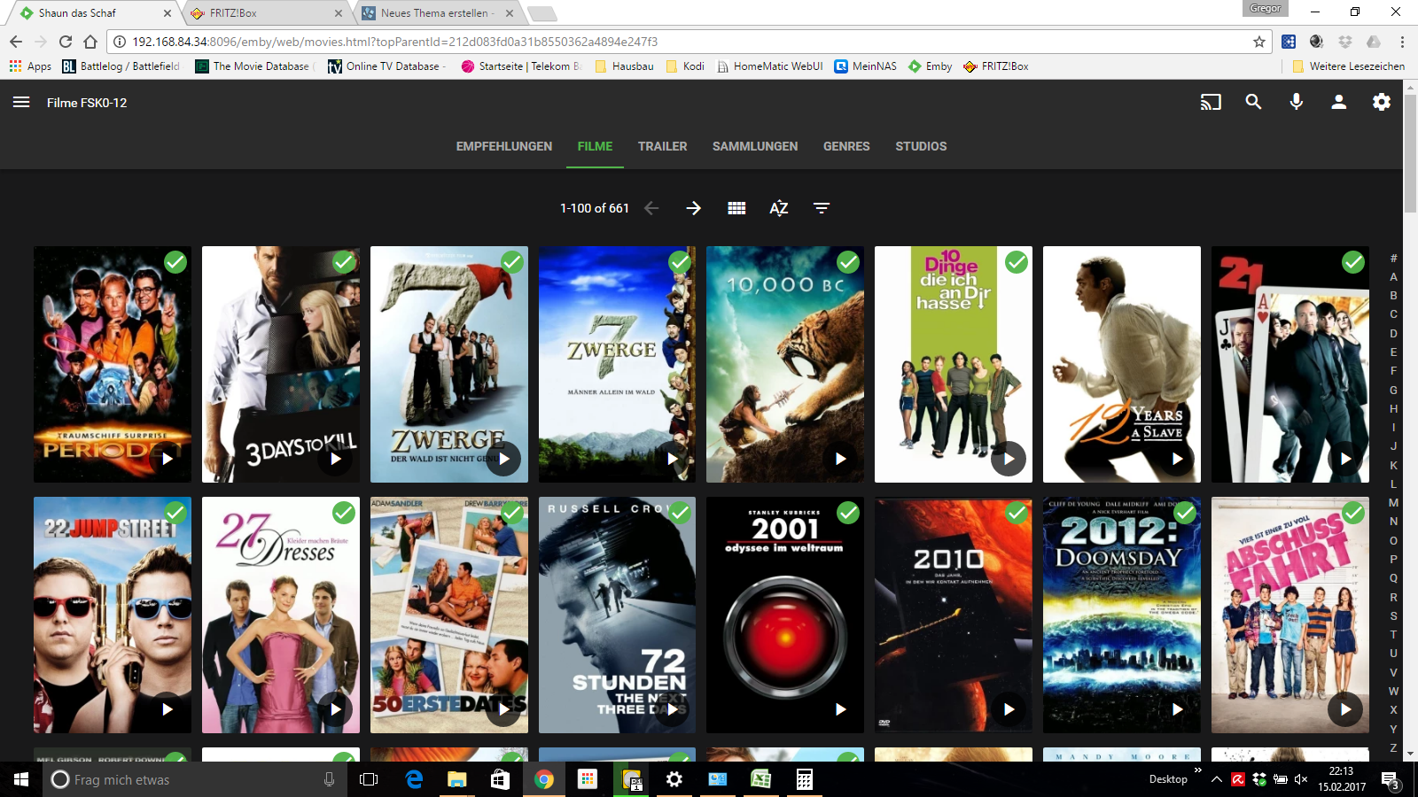Open the 10 Dinge die ich an Dir hasse poster
Screen dimensions: 1418x797
pyautogui.click(x=953, y=364)
